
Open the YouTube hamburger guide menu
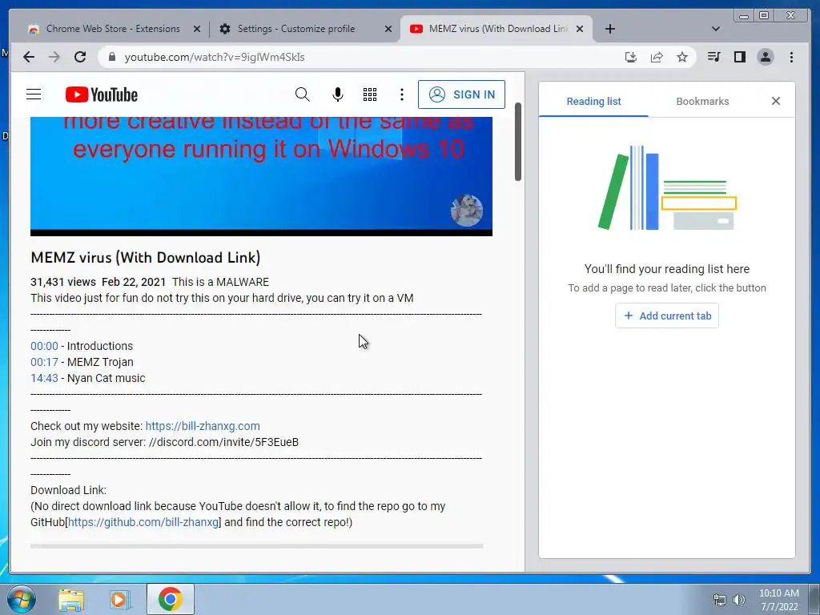(34, 94)
